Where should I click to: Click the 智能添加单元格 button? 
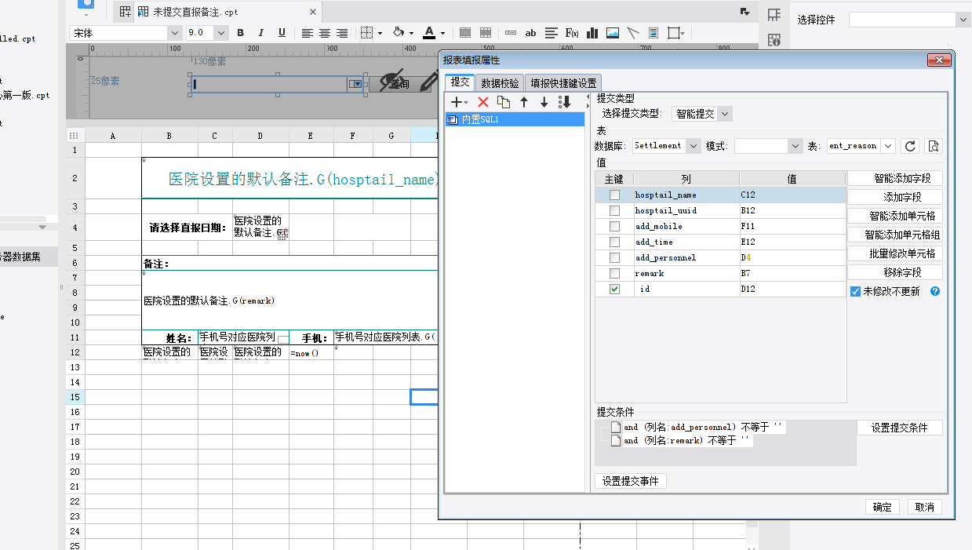(x=895, y=216)
